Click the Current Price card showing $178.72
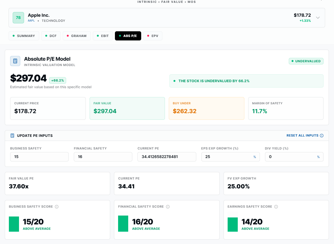The width and height of the screenshot is (334, 244). (x=48, y=108)
